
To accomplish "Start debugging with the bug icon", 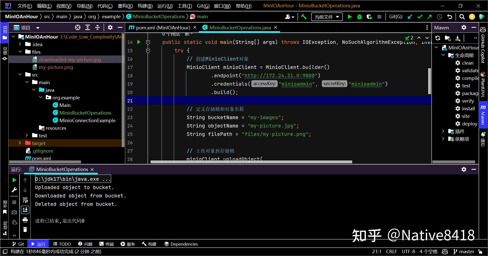I will click(360, 17).
